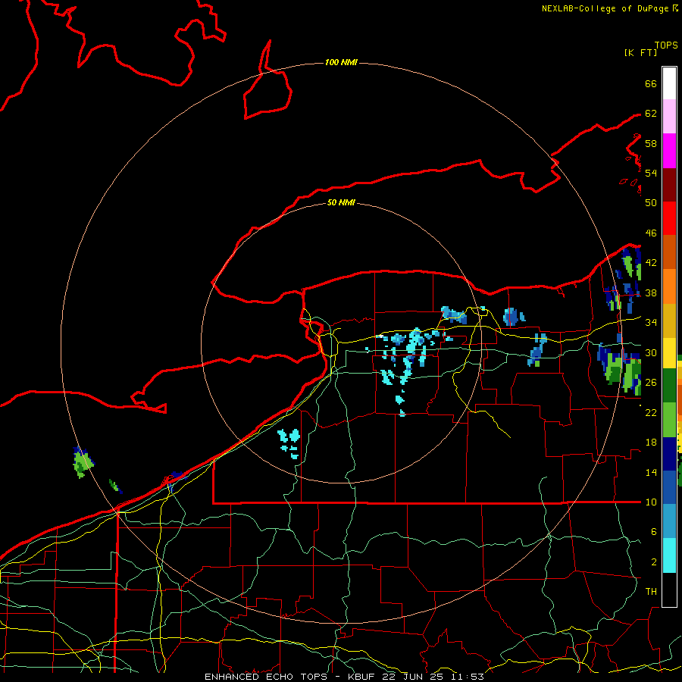The image size is (682, 682).
Task: Click the "50" scale label
Action: pyautogui.click(x=651, y=203)
